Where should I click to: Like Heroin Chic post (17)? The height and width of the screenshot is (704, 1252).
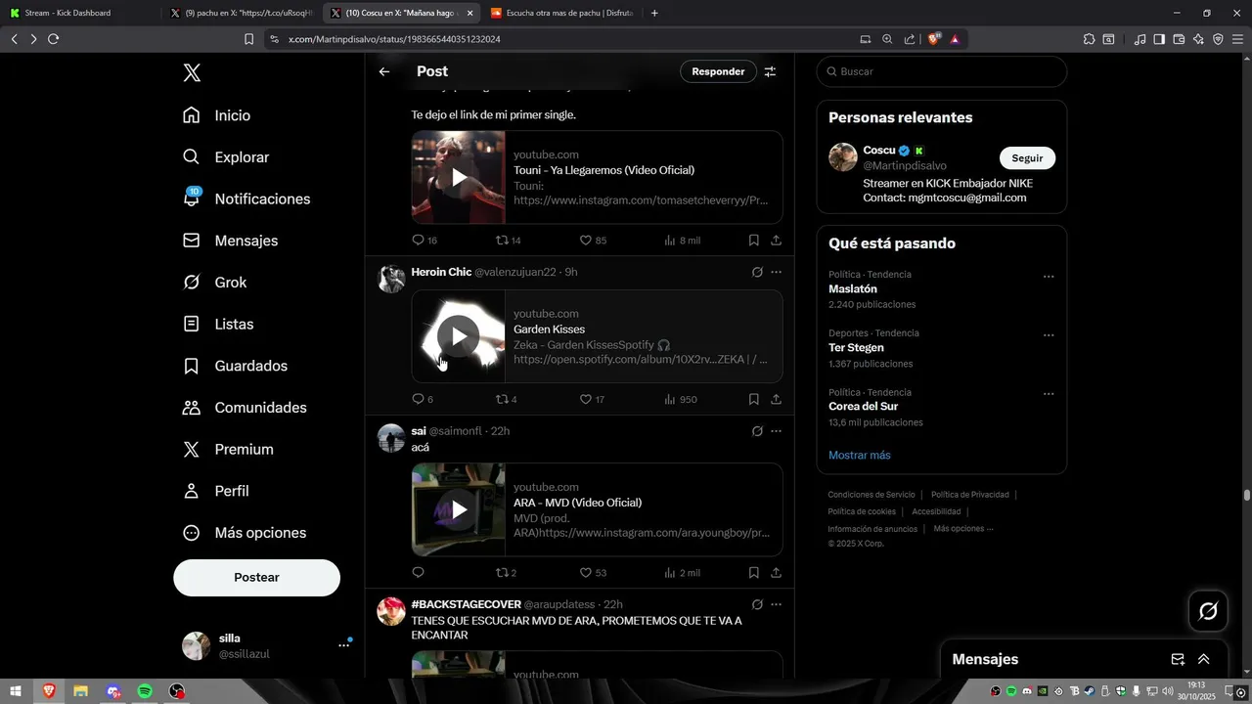click(592, 400)
